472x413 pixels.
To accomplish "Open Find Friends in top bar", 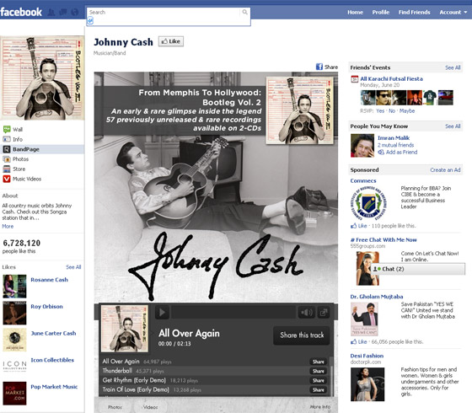I will coord(414,13).
